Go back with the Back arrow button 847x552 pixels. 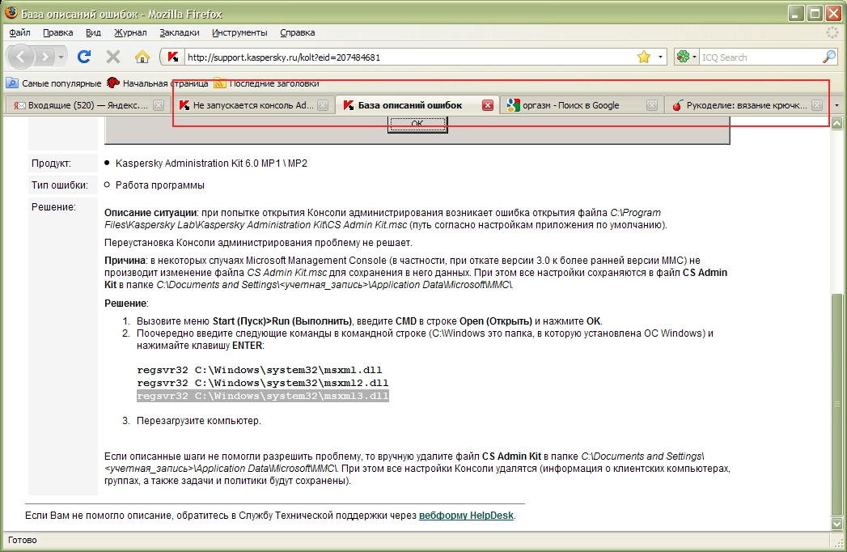pyautogui.click(x=20, y=56)
